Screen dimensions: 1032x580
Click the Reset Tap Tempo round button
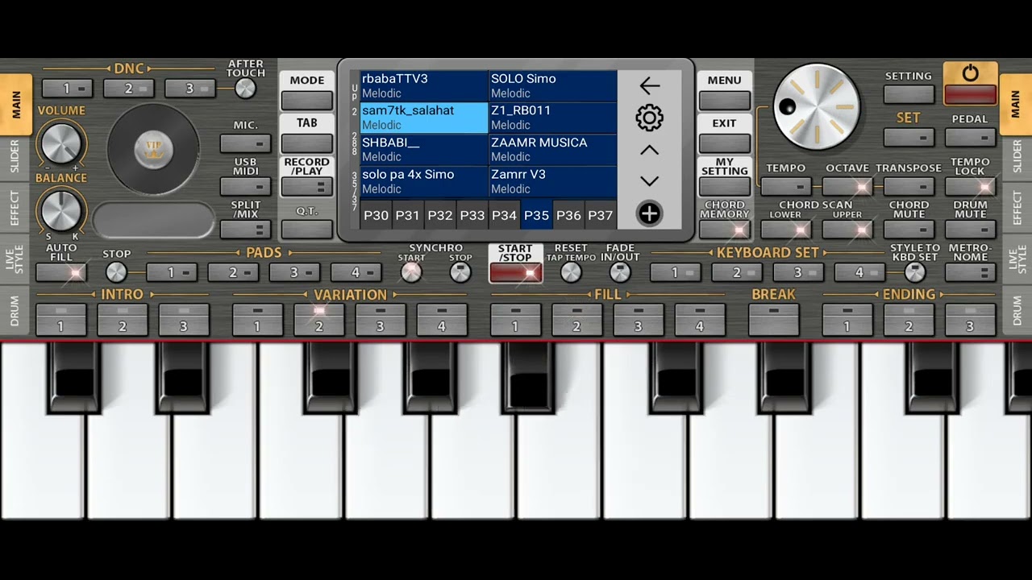pyautogui.click(x=571, y=272)
